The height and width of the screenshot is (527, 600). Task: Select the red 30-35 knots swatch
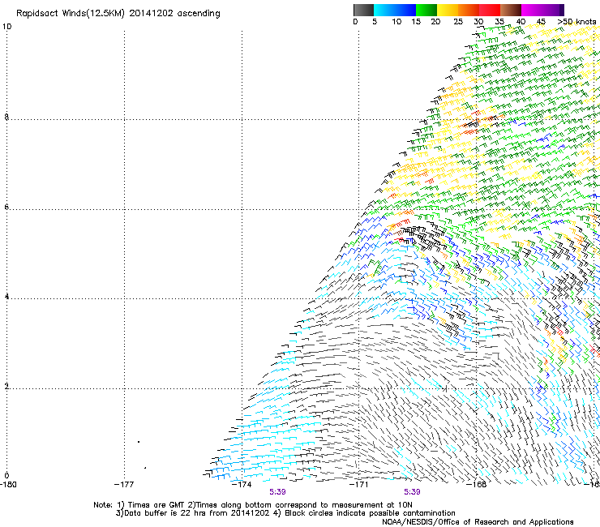(x=490, y=10)
